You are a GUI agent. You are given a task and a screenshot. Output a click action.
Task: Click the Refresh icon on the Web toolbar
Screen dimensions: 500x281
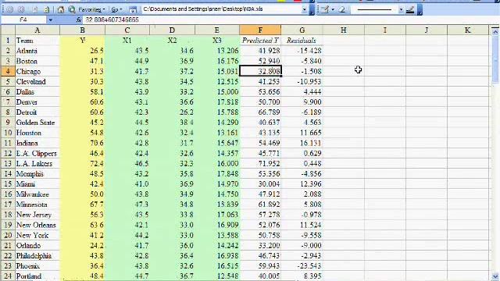point(47,9)
